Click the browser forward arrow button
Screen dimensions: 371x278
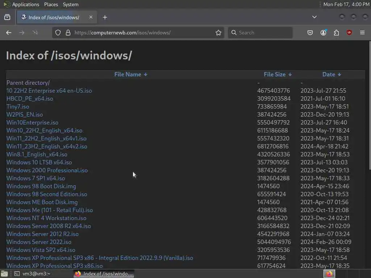[x=22, y=33]
